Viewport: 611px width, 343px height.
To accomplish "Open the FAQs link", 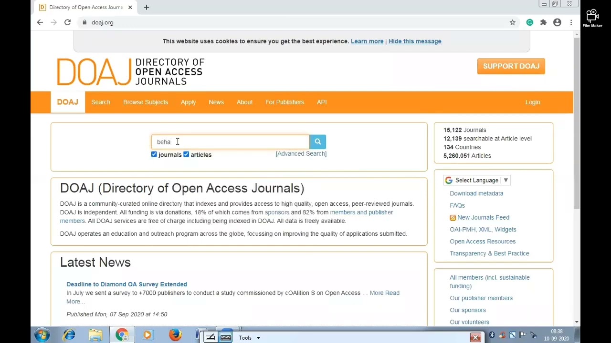I will point(457,205).
